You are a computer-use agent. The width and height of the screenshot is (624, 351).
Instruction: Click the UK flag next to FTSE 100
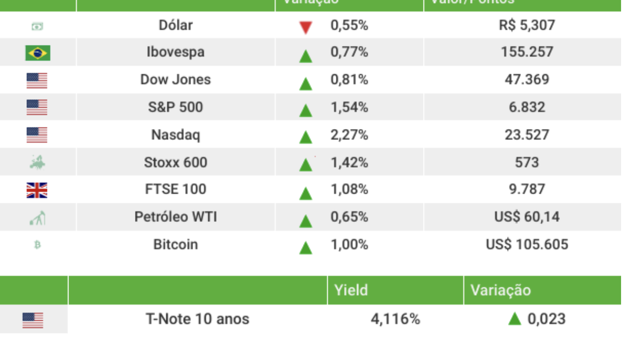[37, 190]
